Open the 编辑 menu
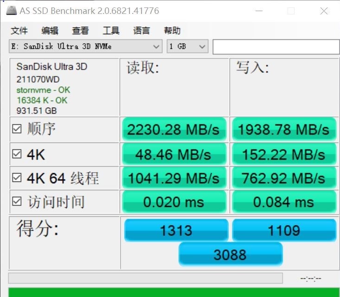 (x=50, y=31)
